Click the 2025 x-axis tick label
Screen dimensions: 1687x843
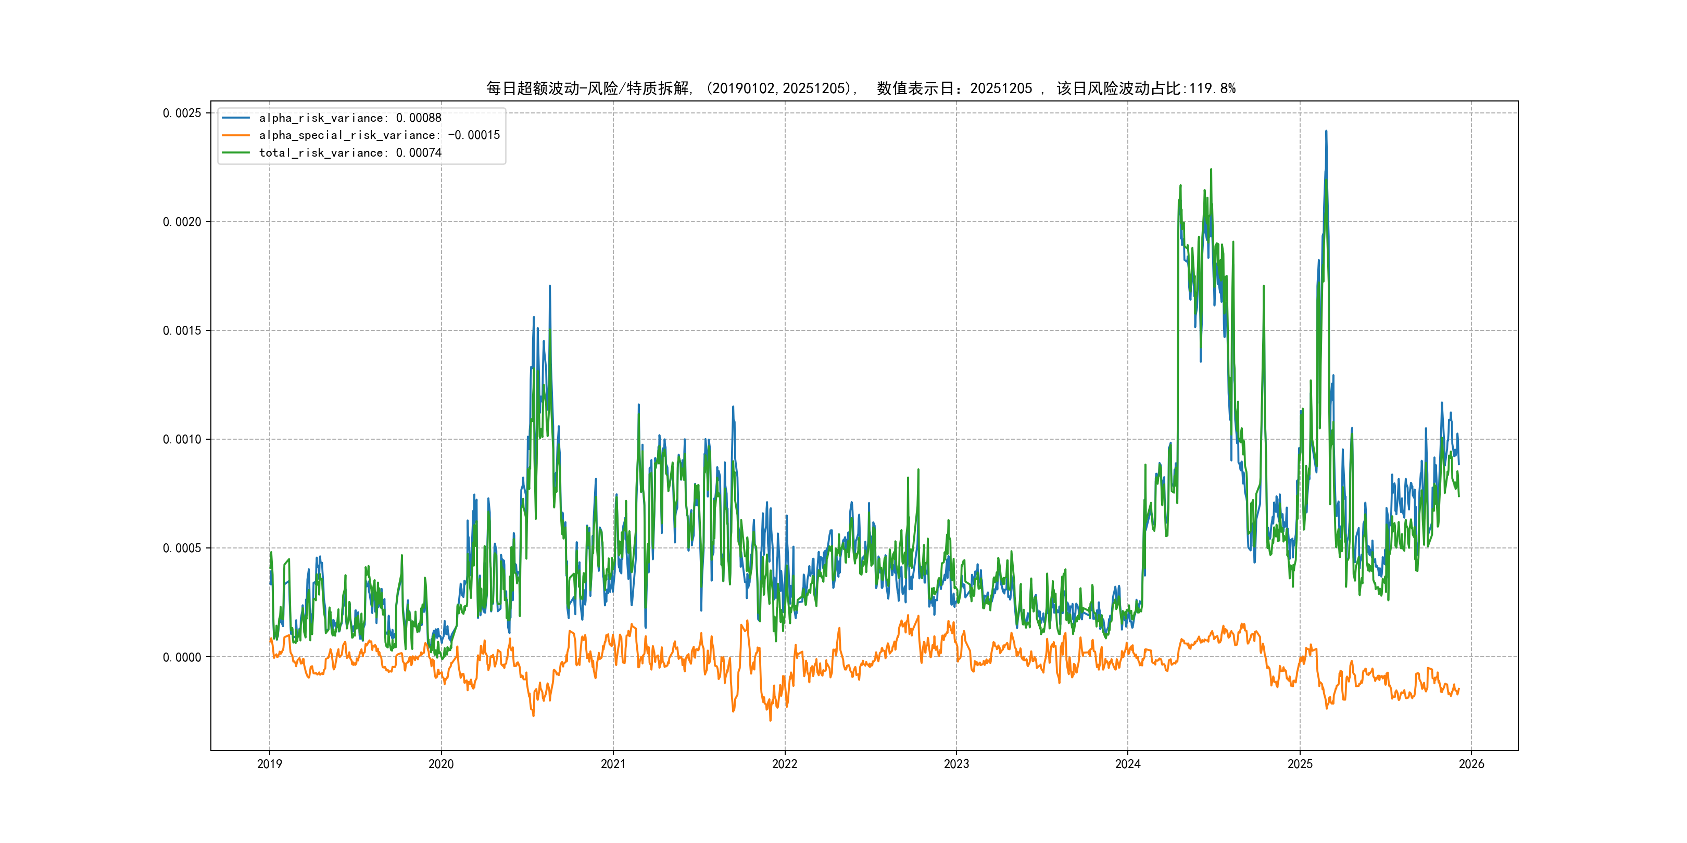[x=1300, y=764]
